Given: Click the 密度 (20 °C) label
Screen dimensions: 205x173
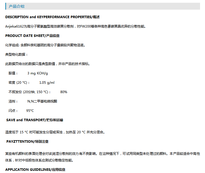Looking at the screenshot, I should pos(19,83).
